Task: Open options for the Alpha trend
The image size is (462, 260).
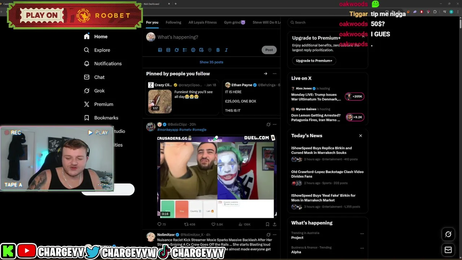Action: pyautogui.click(x=362, y=248)
